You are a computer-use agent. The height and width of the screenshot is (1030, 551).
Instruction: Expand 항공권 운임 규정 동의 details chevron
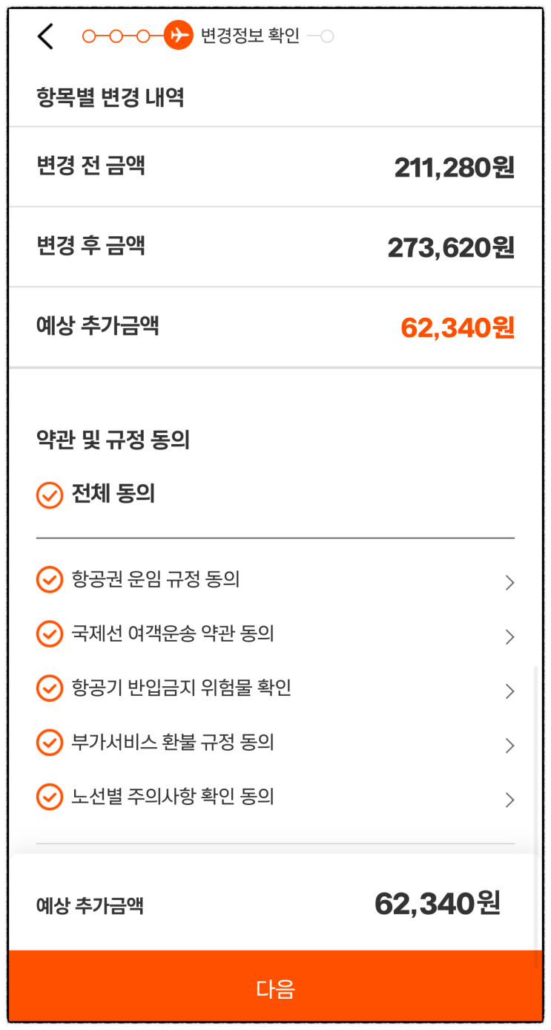(x=509, y=583)
